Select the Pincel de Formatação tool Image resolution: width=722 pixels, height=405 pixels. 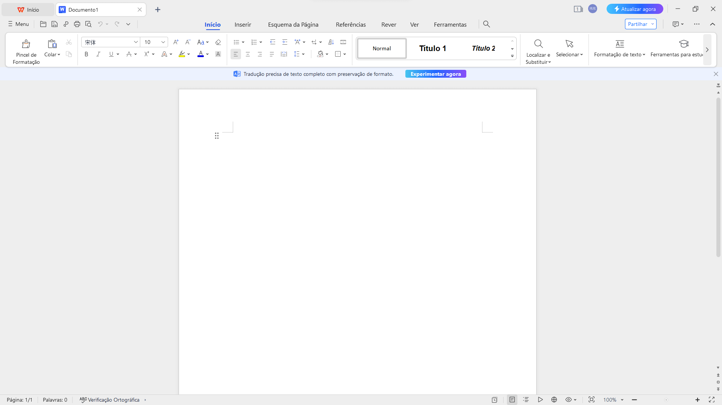pyautogui.click(x=26, y=50)
